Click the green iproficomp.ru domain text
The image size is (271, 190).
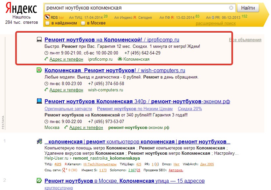click(x=100, y=59)
